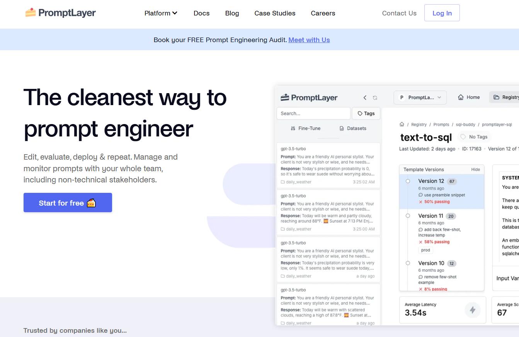Open the log about only 1% precipitation

pos(328,259)
